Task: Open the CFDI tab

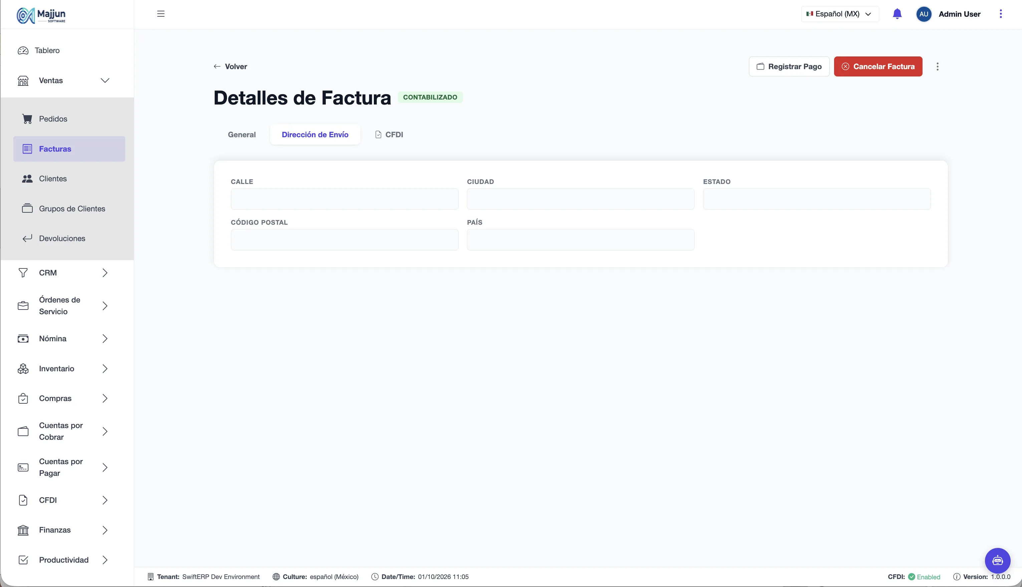Action: (389, 135)
